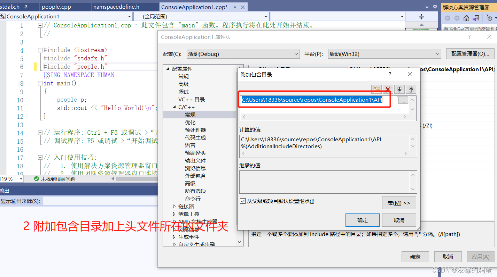Delete the selected include directory line

coord(388,89)
